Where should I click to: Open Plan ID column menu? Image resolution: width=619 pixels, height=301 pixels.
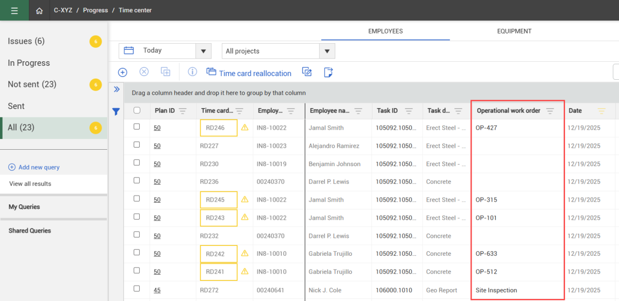tap(182, 111)
